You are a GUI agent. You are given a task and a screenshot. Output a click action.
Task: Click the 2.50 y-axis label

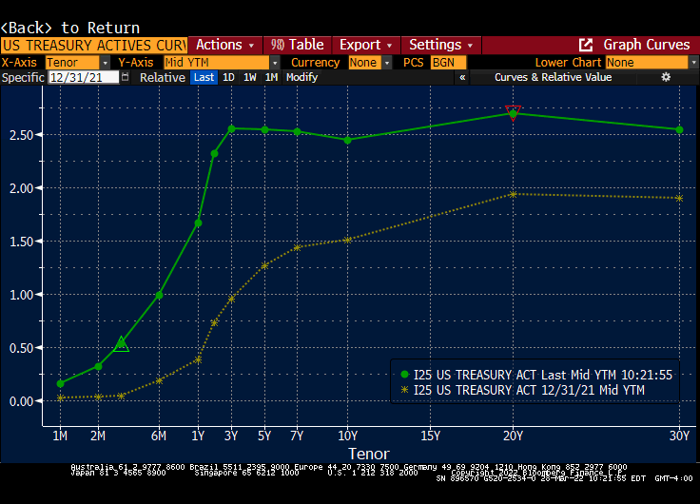tap(22, 135)
